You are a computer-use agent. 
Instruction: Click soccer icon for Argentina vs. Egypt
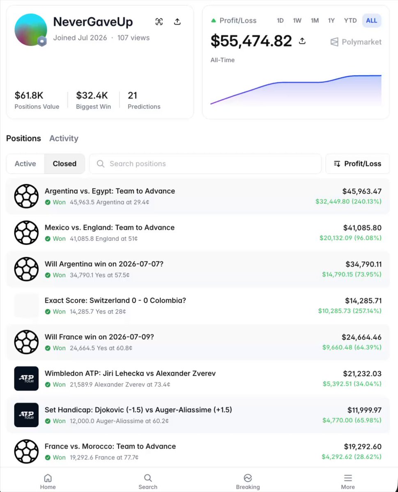(x=26, y=196)
